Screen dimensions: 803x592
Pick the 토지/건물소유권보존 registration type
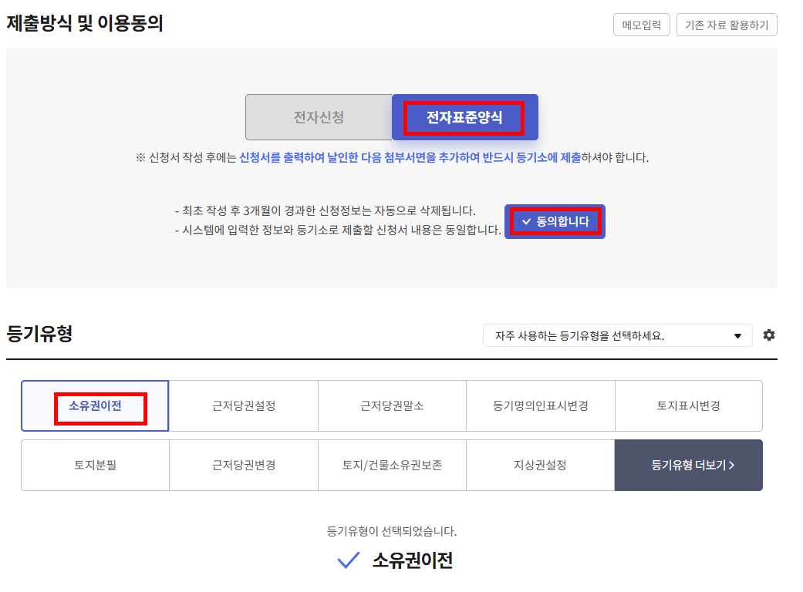pos(392,465)
